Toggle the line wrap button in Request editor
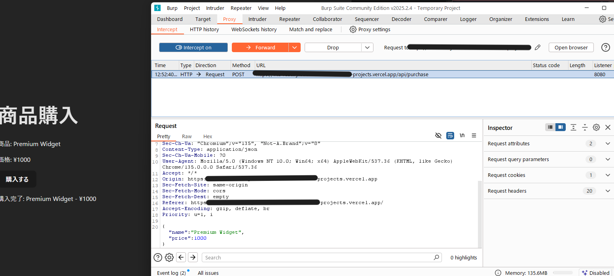This screenshot has height=276, width=614. (x=450, y=135)
